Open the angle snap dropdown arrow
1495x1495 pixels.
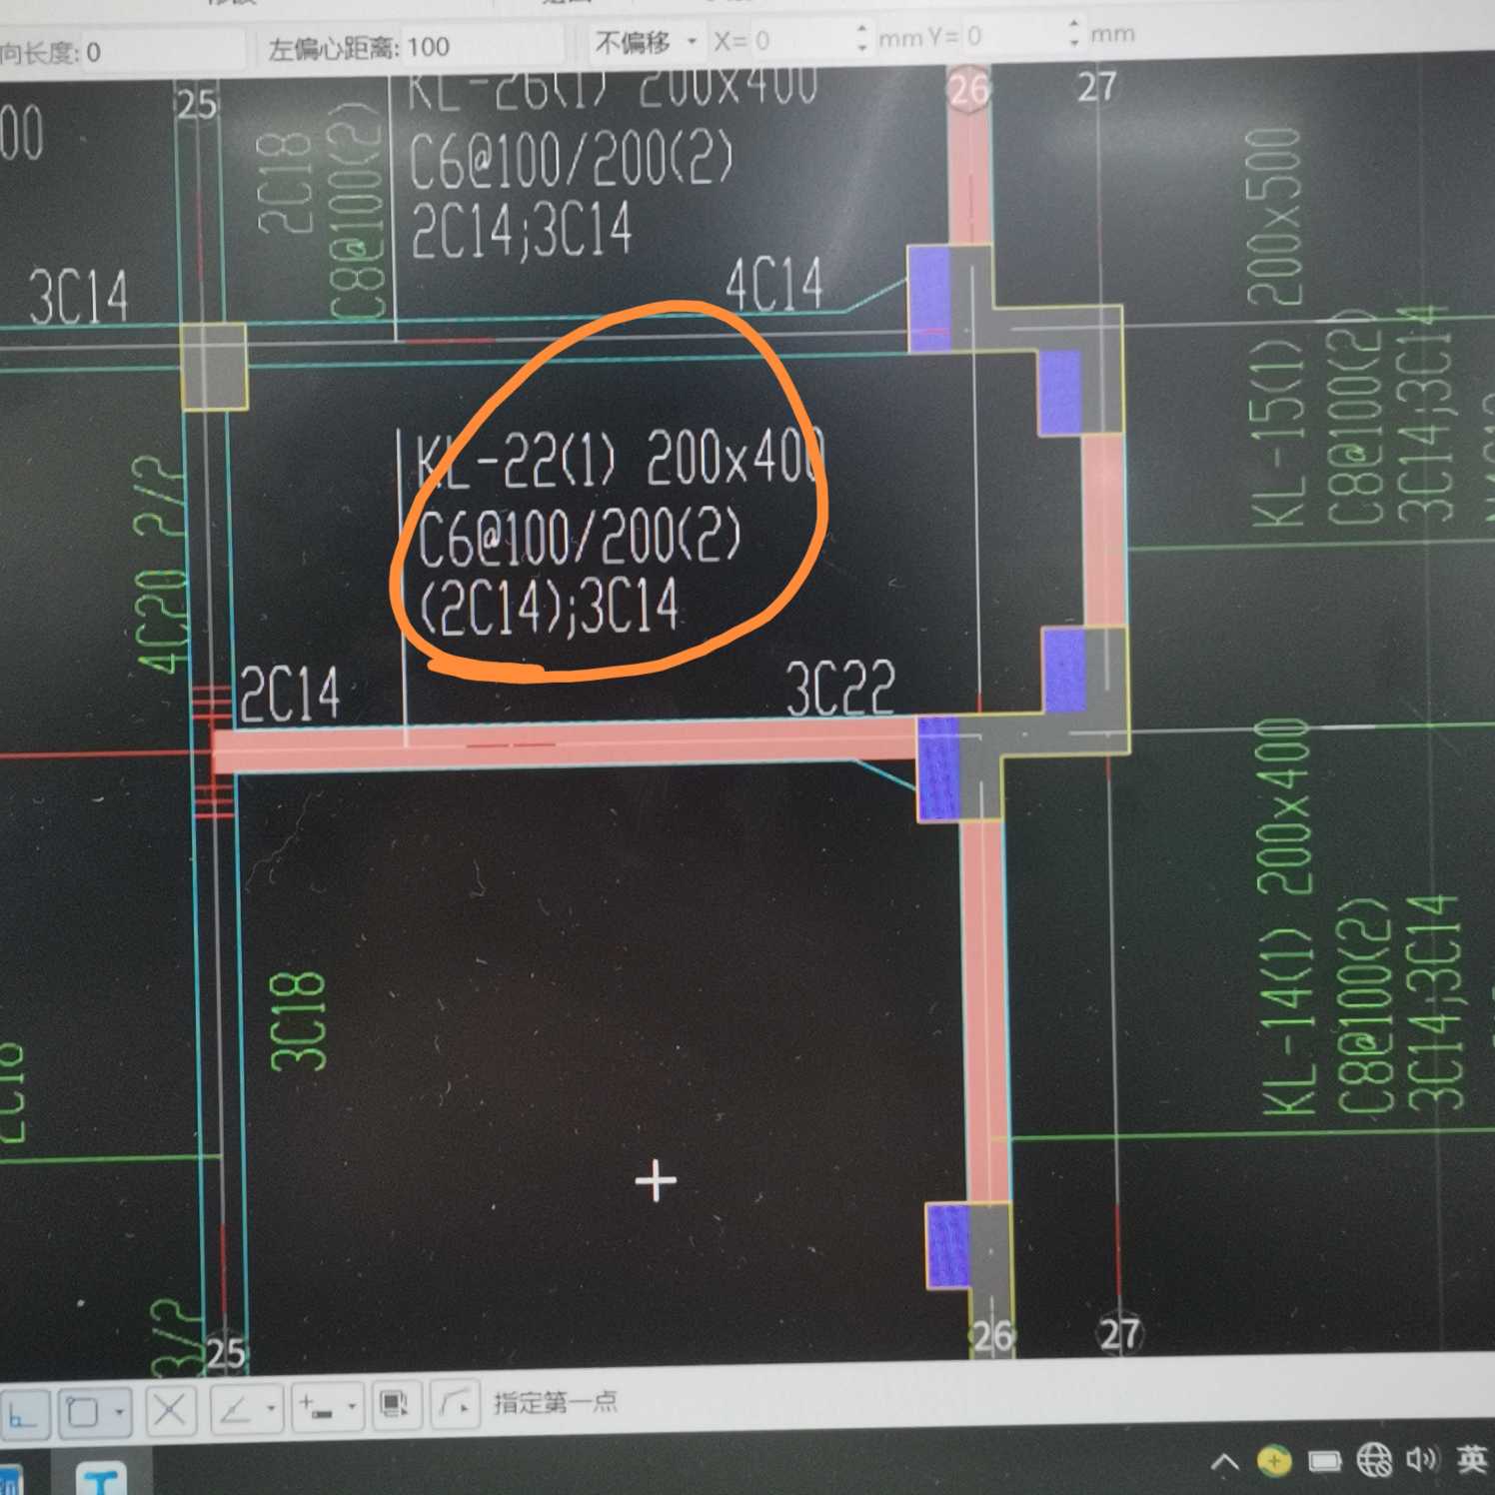272,1409
